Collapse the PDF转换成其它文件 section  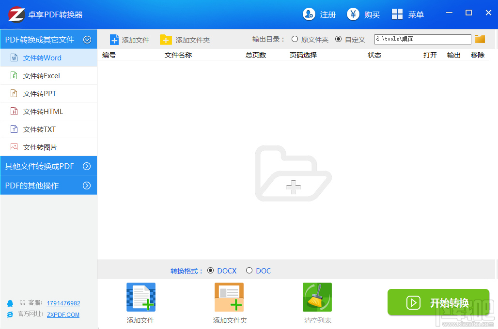tap(87, 40)
